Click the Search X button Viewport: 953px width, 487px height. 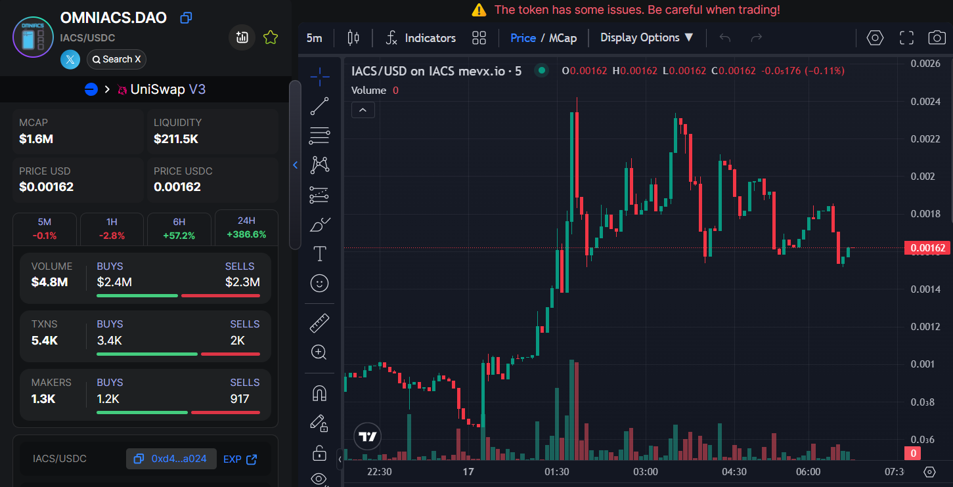point(116,60)
